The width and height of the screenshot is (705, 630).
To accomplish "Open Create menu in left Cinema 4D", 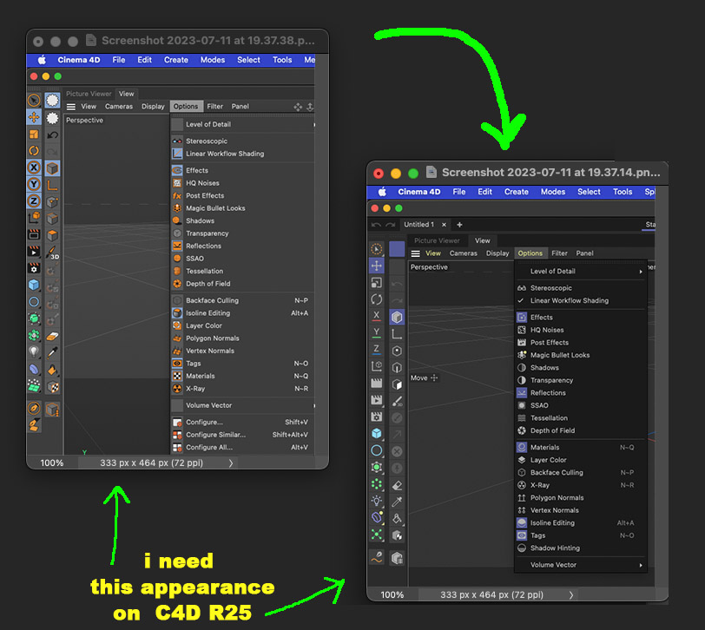I will [x=175, y=60].
